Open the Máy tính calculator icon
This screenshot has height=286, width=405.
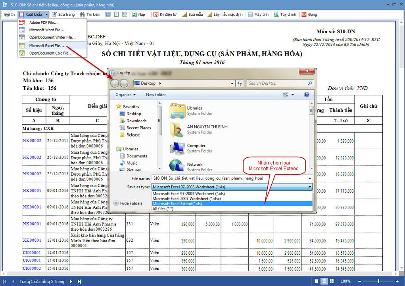point(250,14)
